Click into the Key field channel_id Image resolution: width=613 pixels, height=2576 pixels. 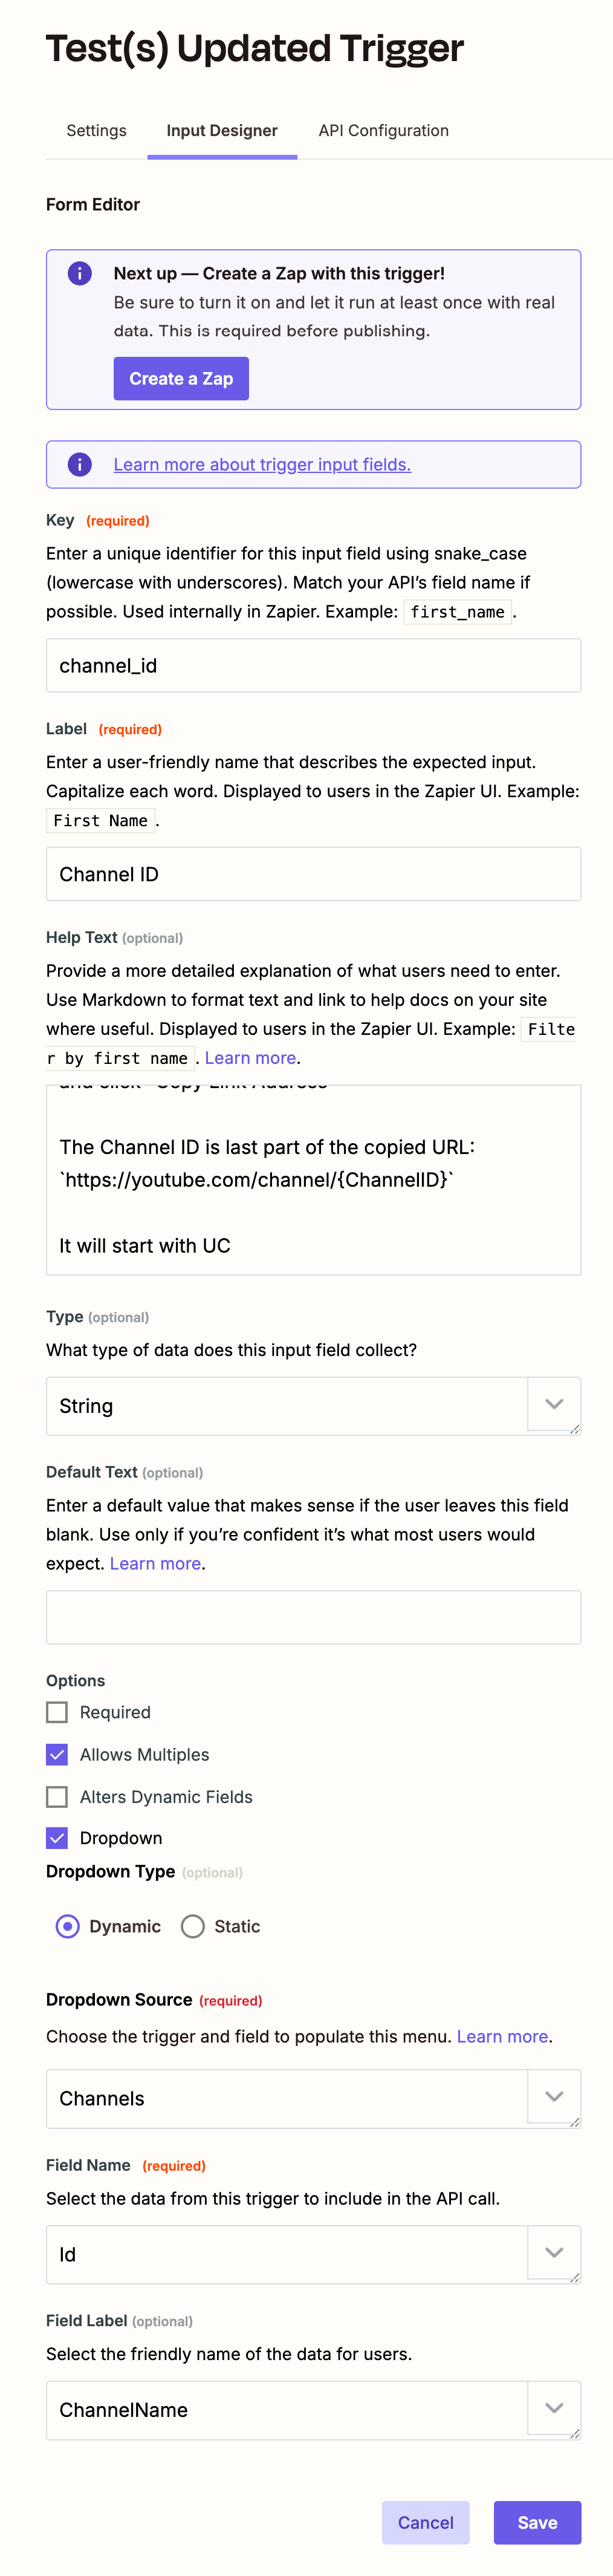[313, 665]
